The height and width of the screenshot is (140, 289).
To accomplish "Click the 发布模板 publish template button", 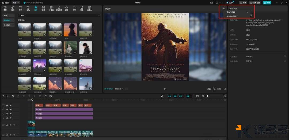I will (255, 3).
